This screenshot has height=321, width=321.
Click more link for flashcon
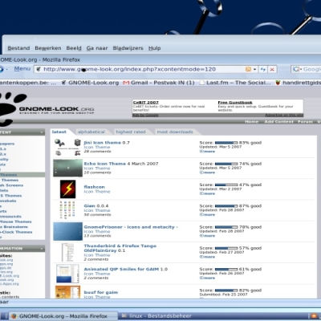[207, 193]
